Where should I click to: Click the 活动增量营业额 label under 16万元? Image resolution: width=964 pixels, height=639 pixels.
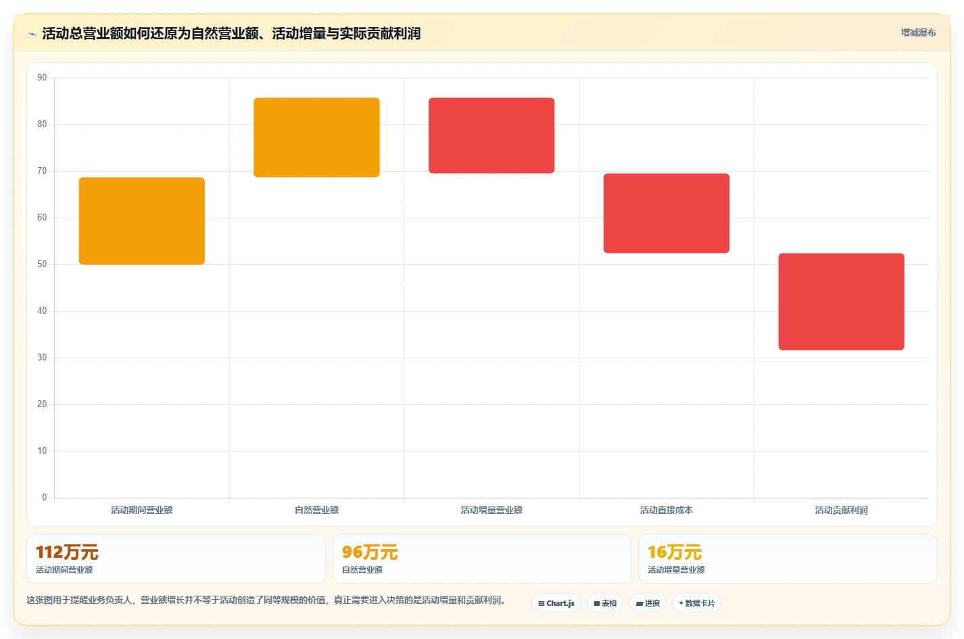pyautogui.click(x=676, y=570)
